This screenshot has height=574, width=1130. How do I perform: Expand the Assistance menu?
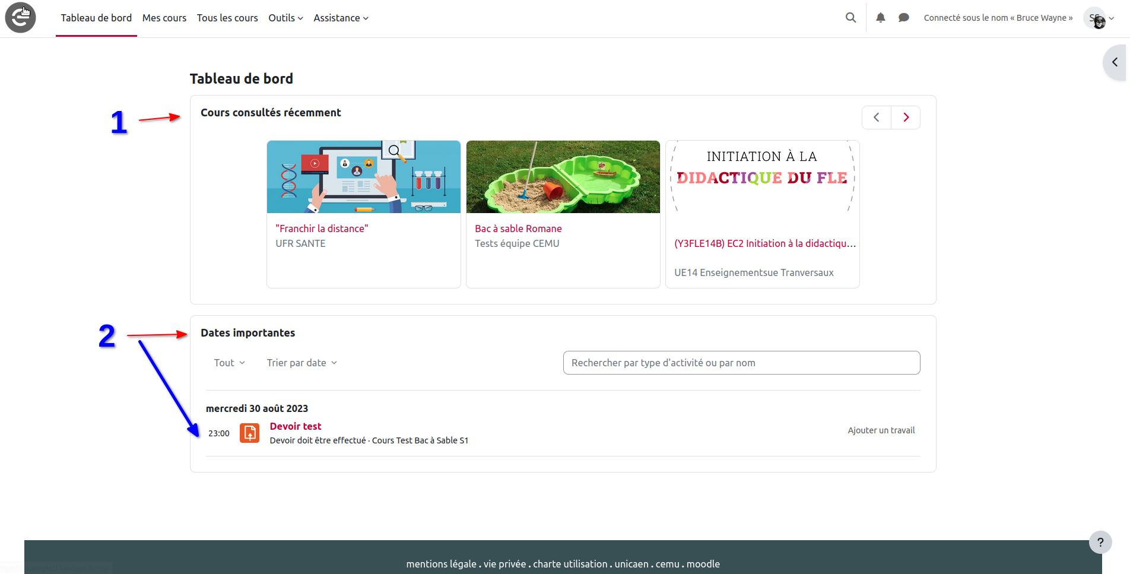pos(341,18)
